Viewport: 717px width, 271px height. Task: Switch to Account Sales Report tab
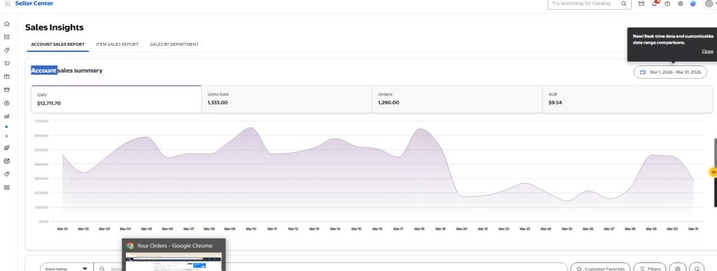(x=58, y=44)
